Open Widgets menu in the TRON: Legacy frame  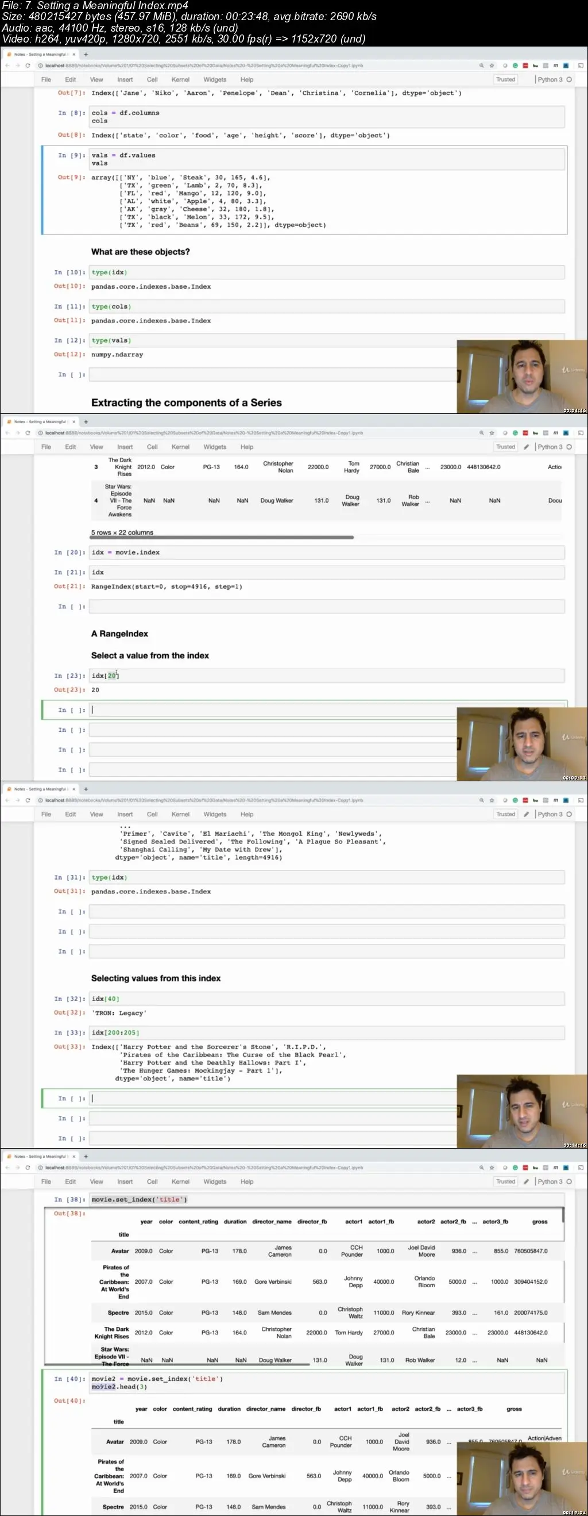tap(215, 814)
